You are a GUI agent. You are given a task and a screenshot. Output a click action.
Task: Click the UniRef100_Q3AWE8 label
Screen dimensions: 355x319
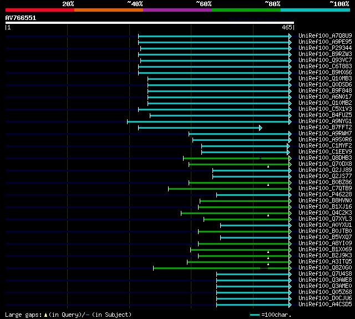pos(325,280)
